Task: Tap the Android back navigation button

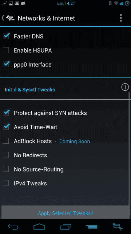Action: [13, 227]
